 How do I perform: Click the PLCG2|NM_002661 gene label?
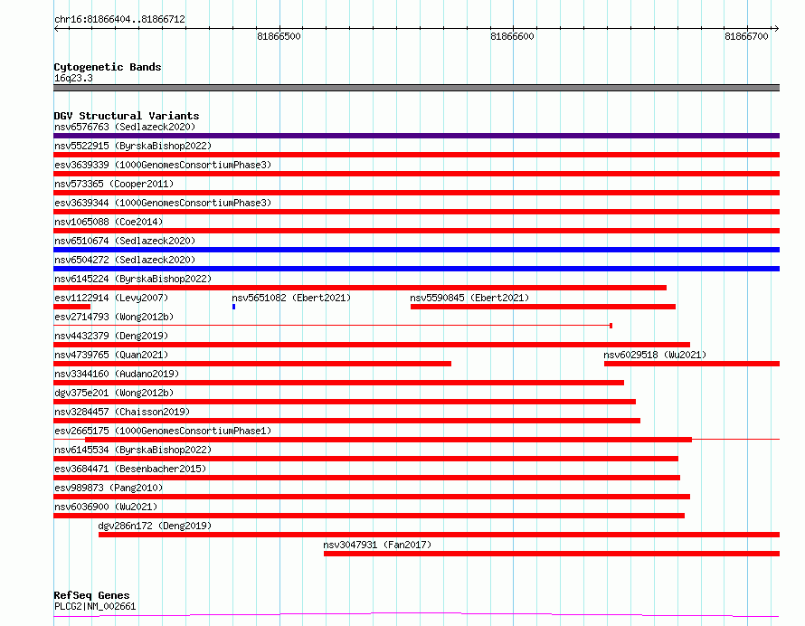(x=95, y=606)
